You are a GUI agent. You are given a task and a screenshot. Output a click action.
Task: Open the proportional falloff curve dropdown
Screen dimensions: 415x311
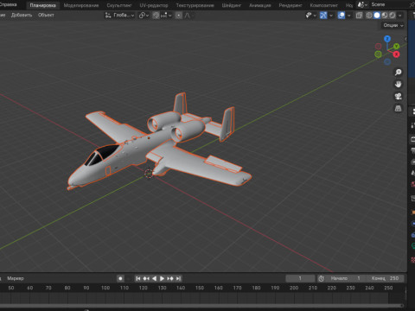[x=188, y=16]
